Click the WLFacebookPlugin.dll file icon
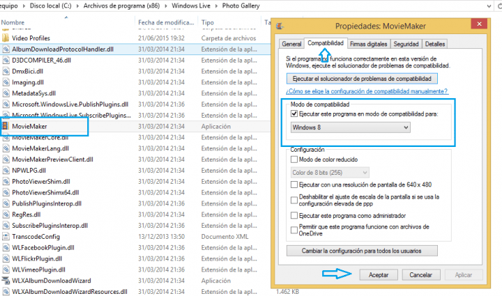502x296 pixels. pos(6,247)
